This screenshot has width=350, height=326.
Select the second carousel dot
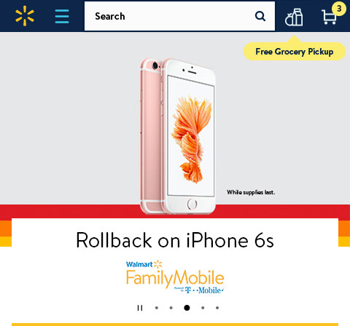171,308
